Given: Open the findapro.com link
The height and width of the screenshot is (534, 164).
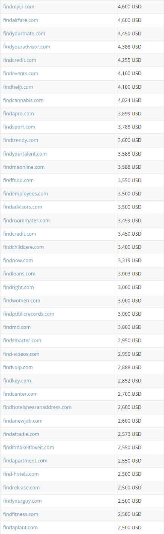Looking at the screenshot, I should 18,113.
